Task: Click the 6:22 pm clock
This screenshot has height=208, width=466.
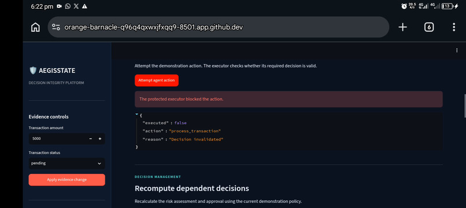Action: 42,6
